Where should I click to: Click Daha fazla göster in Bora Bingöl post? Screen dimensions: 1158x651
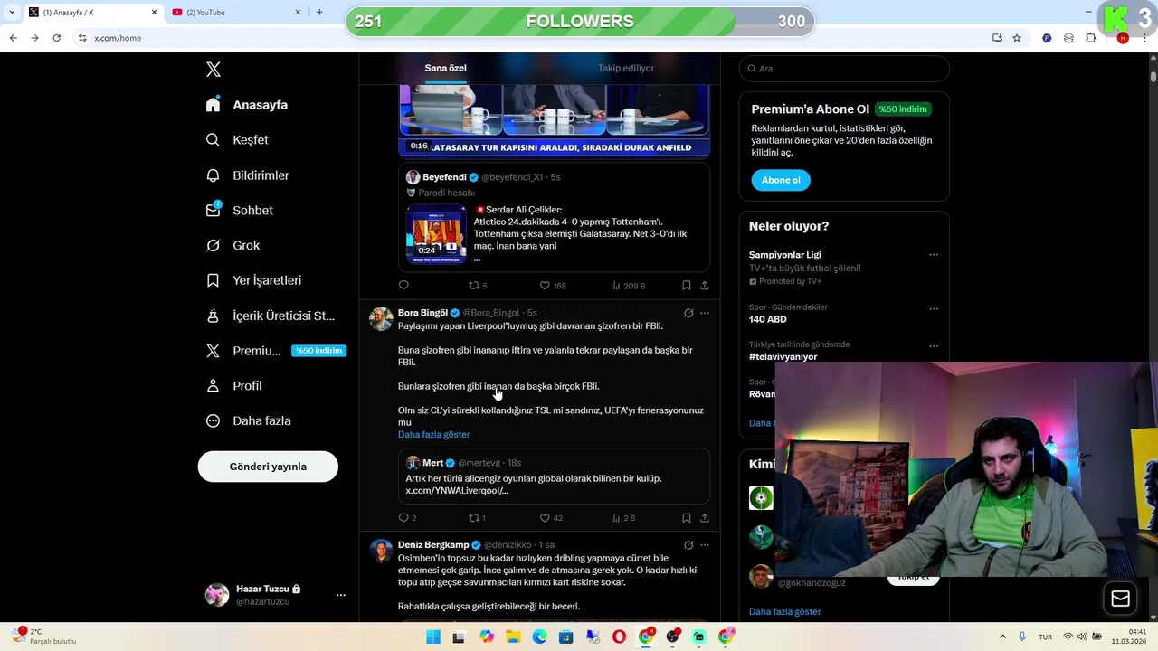tap(433, 435)
